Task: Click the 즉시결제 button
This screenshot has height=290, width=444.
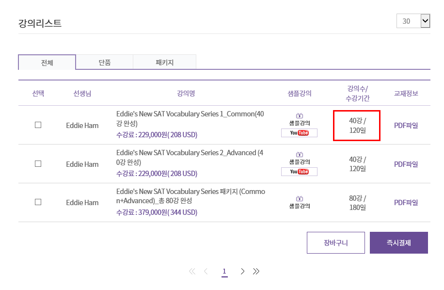Action: pos(399,242)
